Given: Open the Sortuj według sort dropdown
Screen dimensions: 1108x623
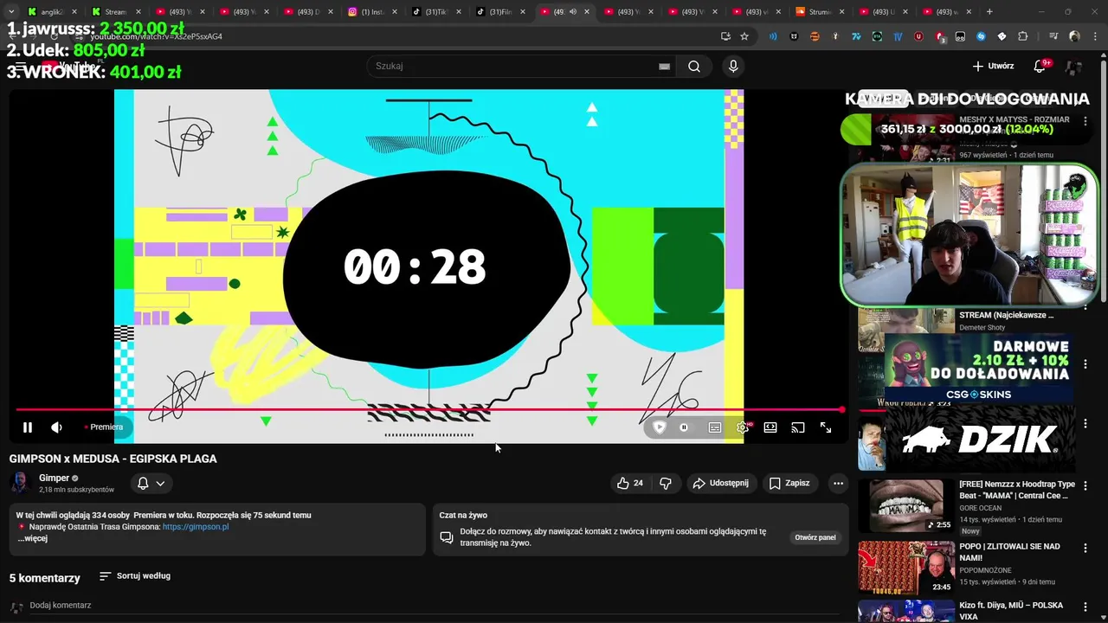Looking at the screenshot, I should (x=134, y=576).
